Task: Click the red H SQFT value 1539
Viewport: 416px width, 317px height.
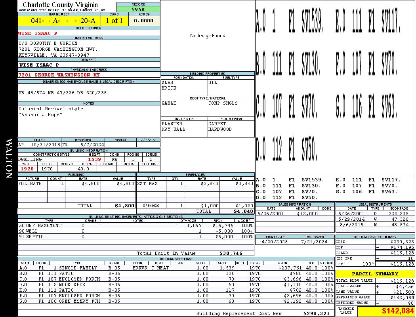Action: (94, 159)
